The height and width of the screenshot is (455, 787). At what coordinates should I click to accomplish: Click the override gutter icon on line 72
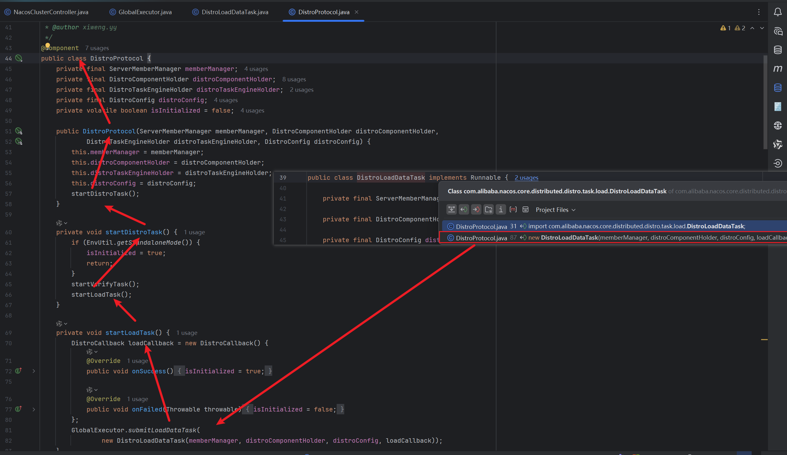pyautogui.click(x=19, y=371)
